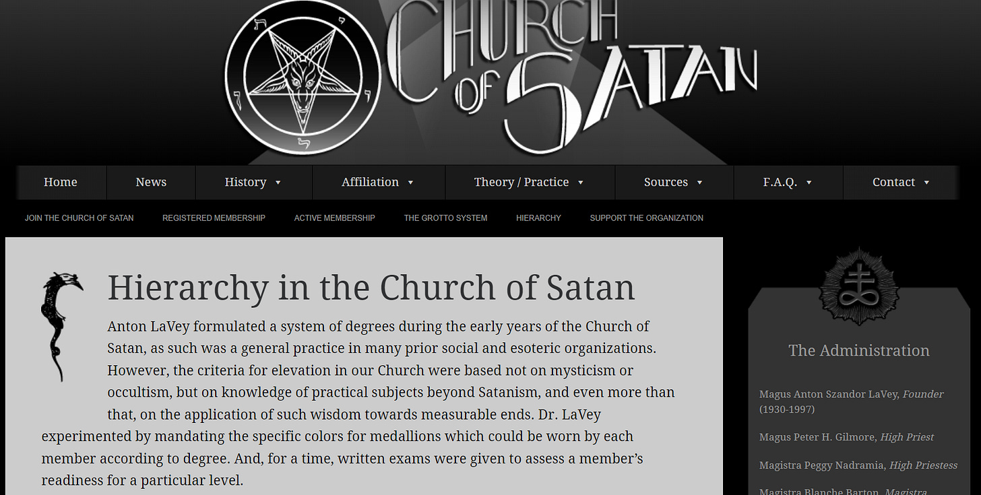
Task: Expand the Sources dropdown arrow
Action: tap(700, 183)
